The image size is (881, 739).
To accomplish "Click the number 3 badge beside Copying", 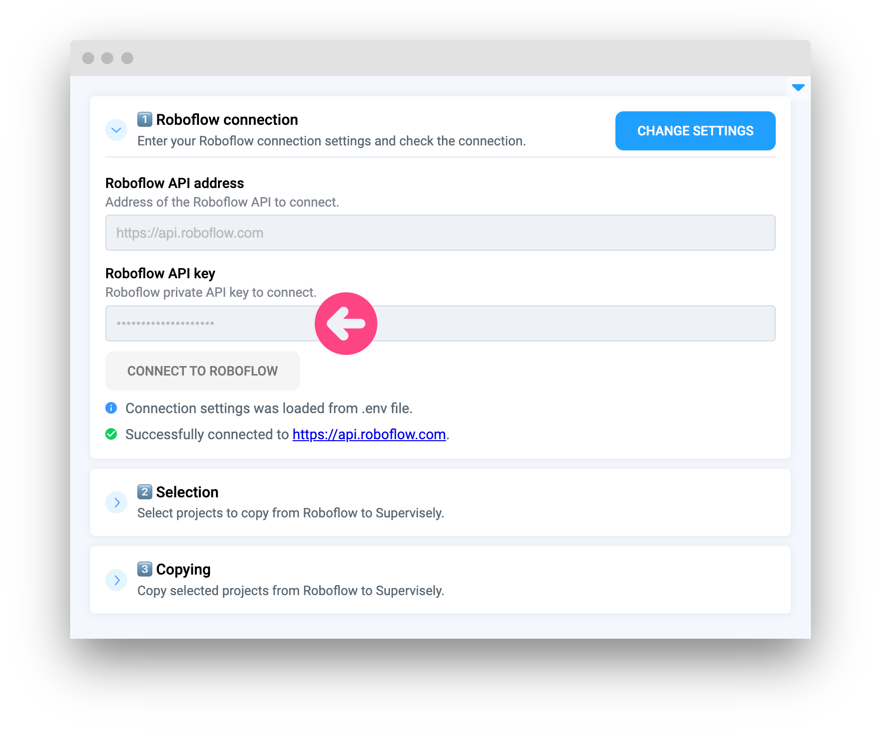I will [x=145, y=569].
